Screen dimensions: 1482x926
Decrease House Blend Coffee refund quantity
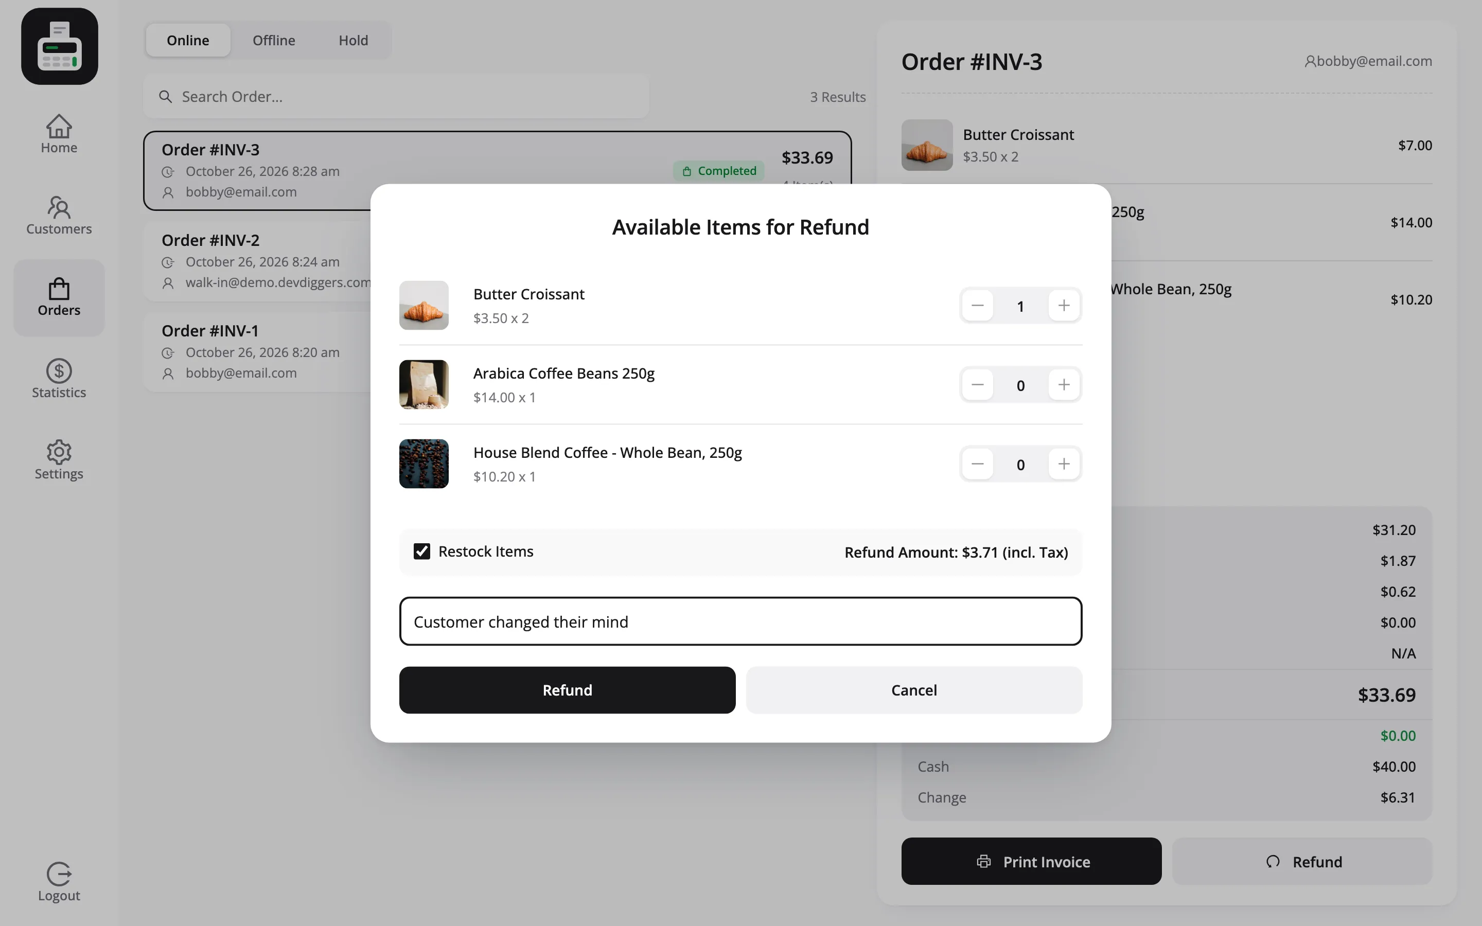tap(977, 464)
